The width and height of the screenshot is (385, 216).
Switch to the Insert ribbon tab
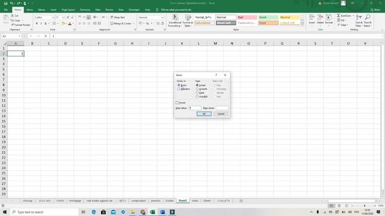coord(54,10)
